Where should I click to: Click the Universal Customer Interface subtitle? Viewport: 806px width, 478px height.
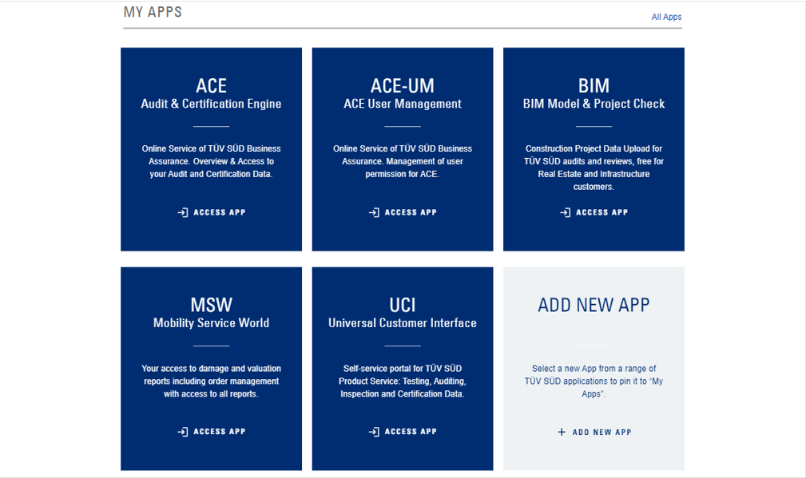pyautogui.click(x=403, y=323)
